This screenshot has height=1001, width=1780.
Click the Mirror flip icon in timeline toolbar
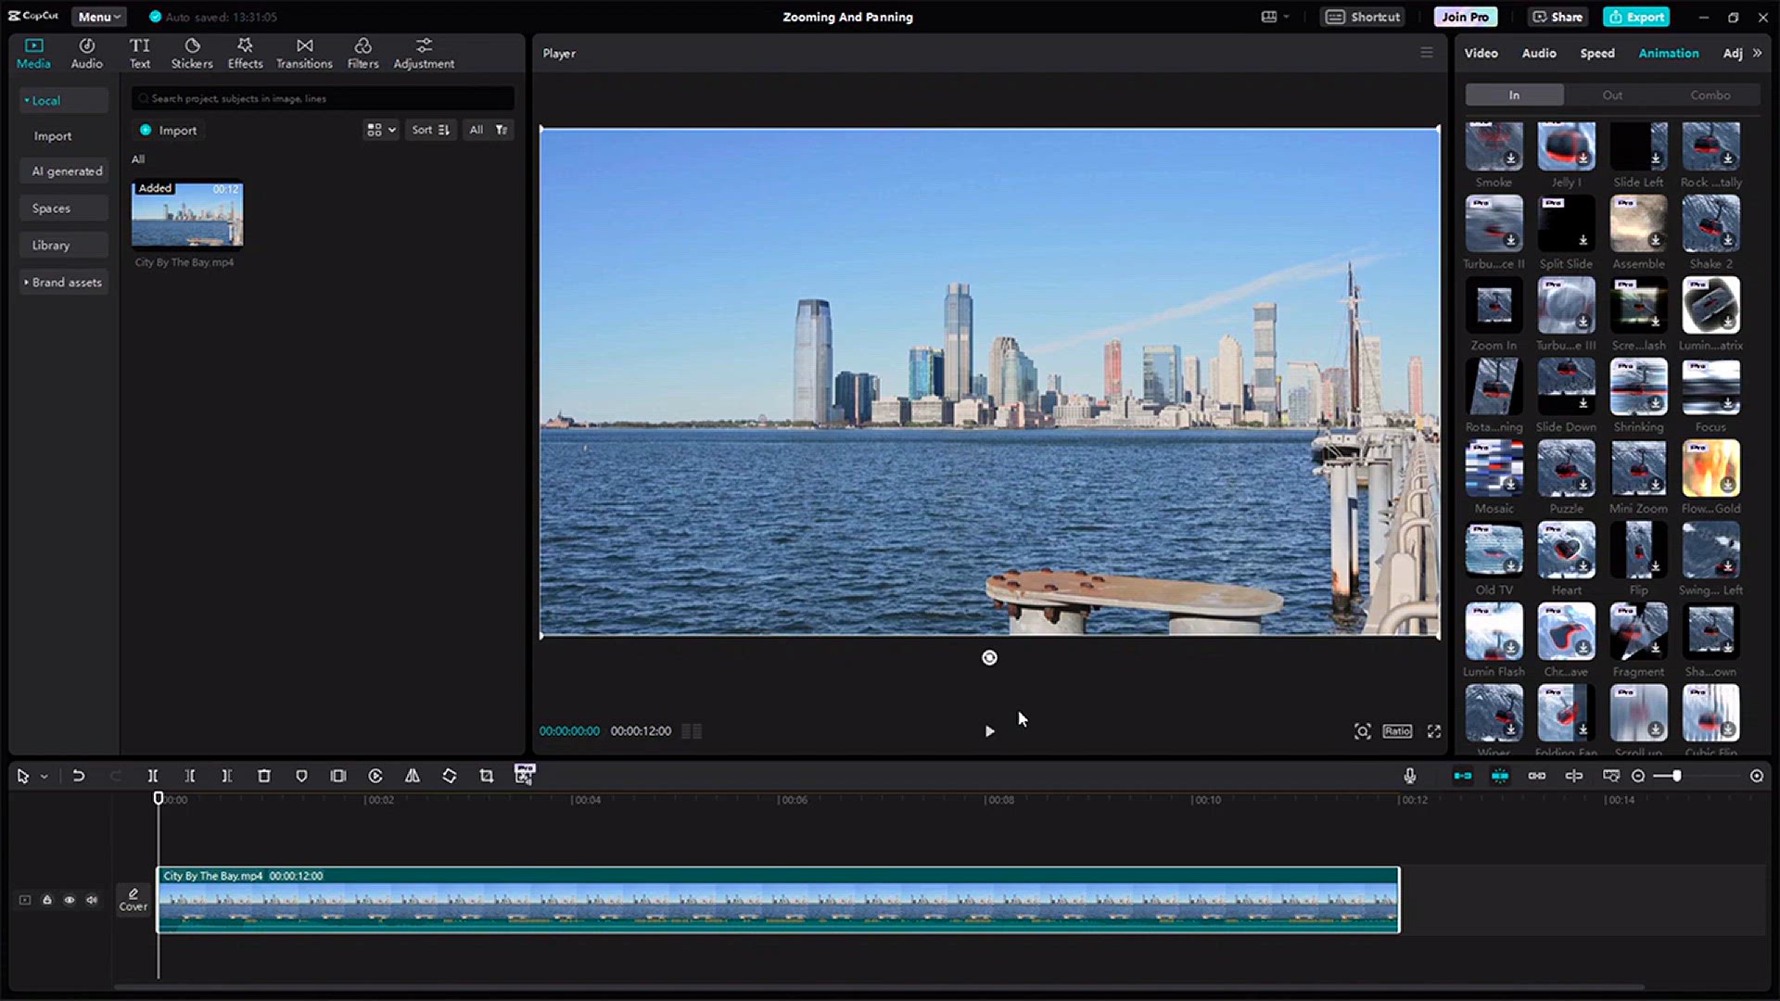413,777
